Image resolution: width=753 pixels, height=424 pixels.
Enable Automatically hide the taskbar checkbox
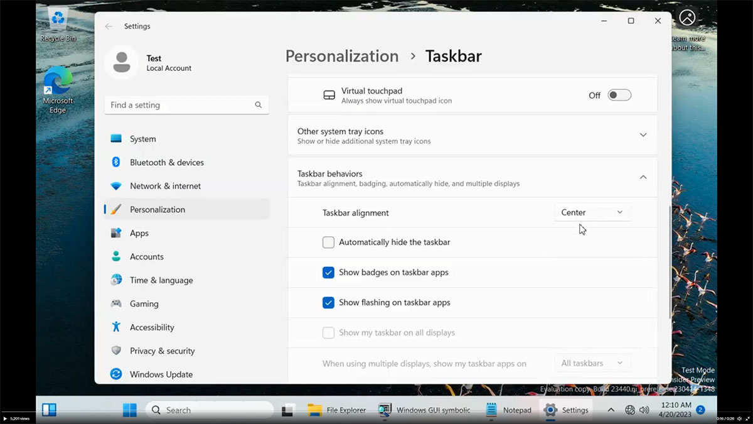(328, 242)
